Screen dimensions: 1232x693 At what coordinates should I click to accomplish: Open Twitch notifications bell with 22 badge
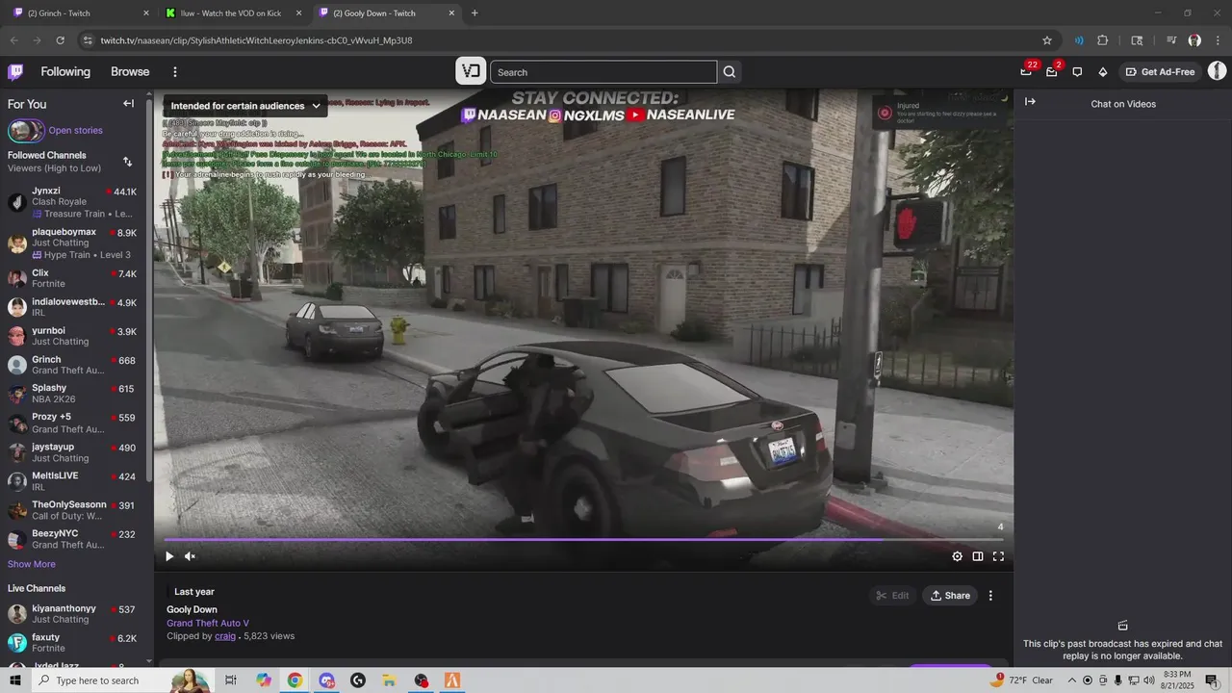tap(1026, 71)
